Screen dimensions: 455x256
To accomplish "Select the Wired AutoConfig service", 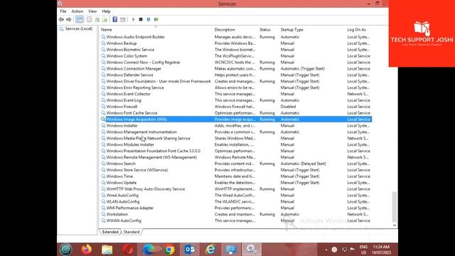I will click(x=122, y=196).
